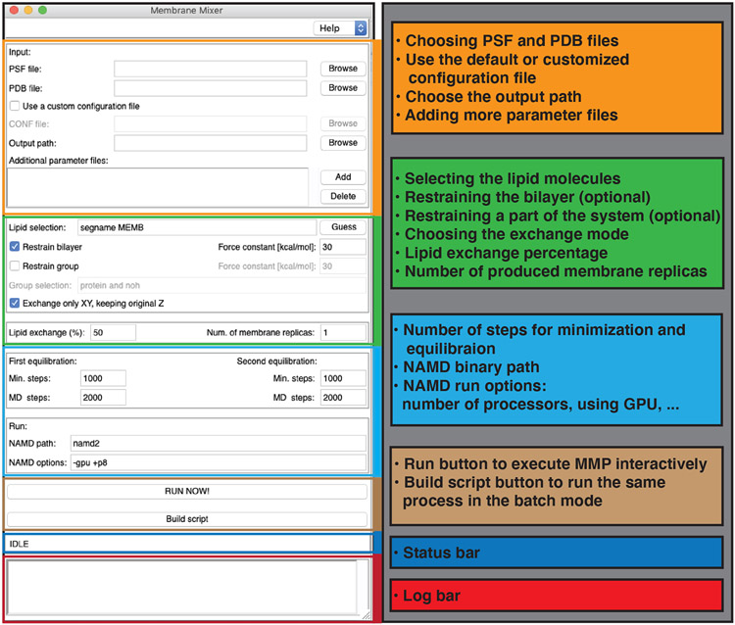Image resolution: width=735 pixels, height=625 pixels.
Task: Click Browse button for PSF file
Action: (x=342, y=69)
